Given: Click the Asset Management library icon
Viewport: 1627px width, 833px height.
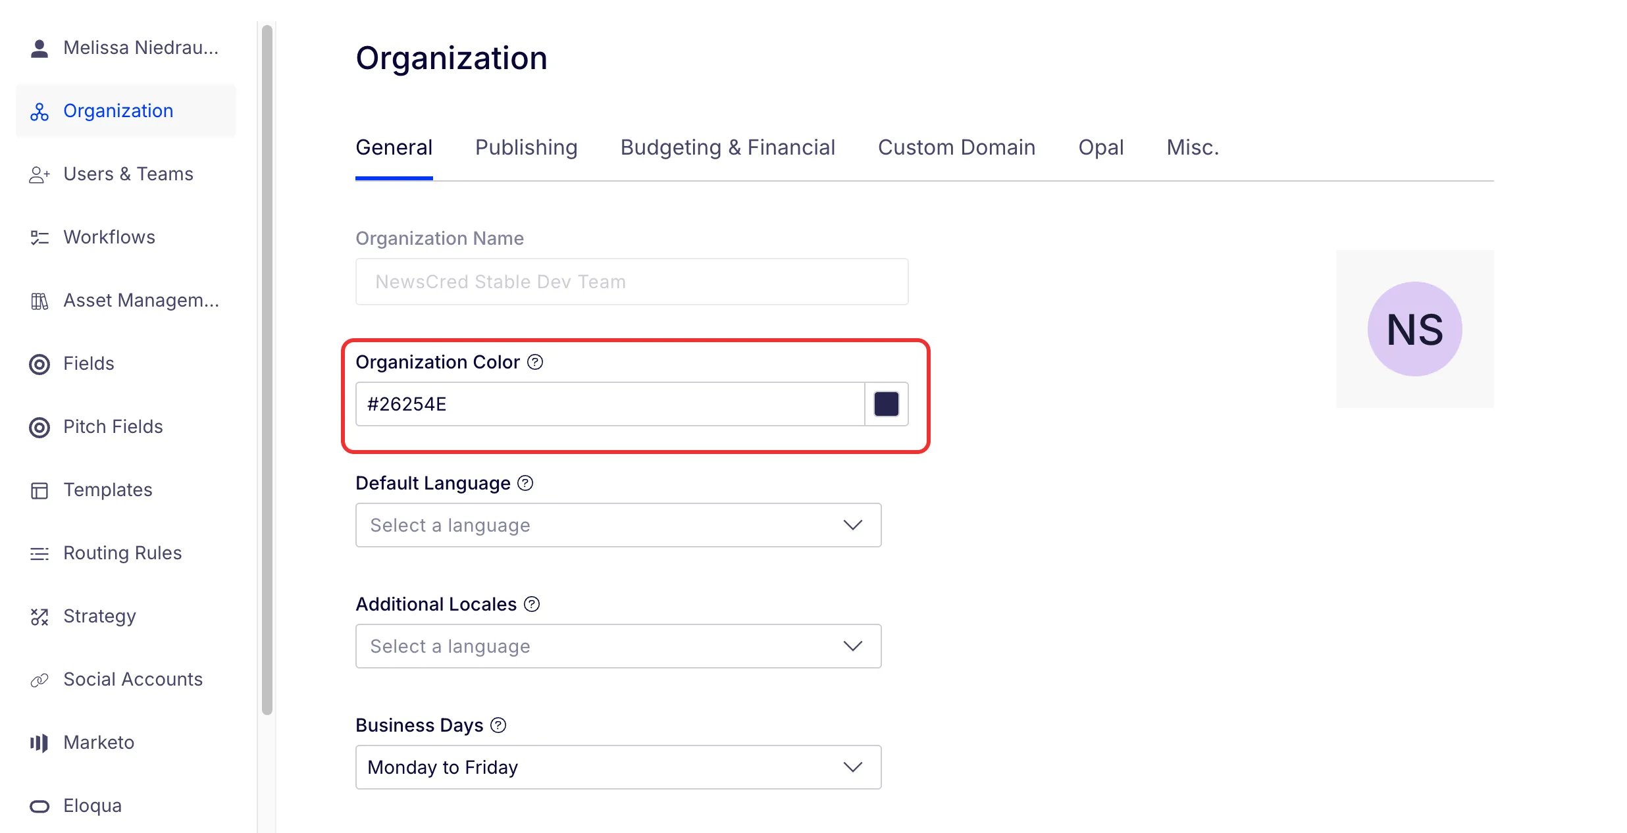Looking at the screenshot, I should pyautogui.click(x=39, y=301).
